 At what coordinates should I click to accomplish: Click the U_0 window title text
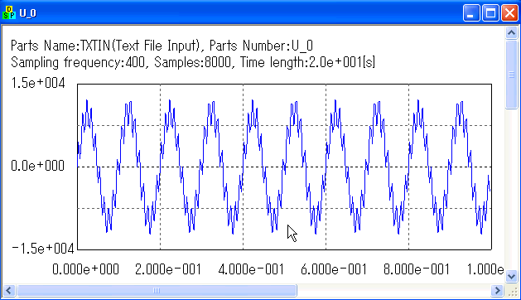[28, 13]
